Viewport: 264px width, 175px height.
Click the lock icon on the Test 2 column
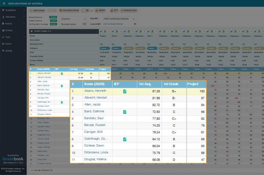point(113,31)
